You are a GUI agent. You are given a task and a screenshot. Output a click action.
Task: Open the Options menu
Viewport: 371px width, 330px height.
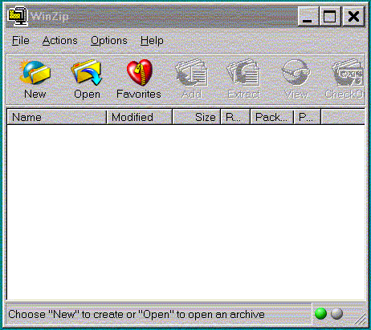point(109,41)
